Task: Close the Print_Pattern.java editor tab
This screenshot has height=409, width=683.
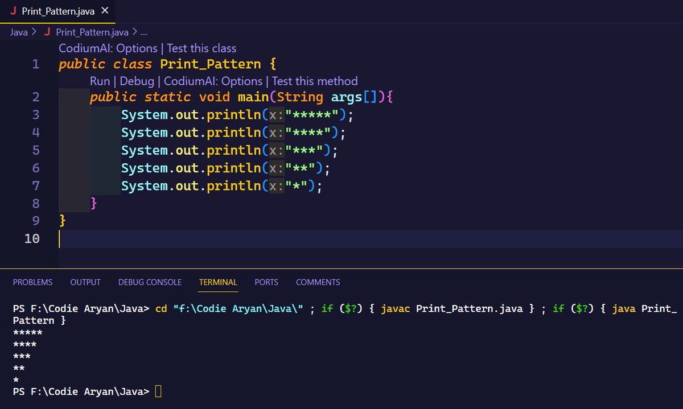Action: pyautogui.click(x=104, y=11)
